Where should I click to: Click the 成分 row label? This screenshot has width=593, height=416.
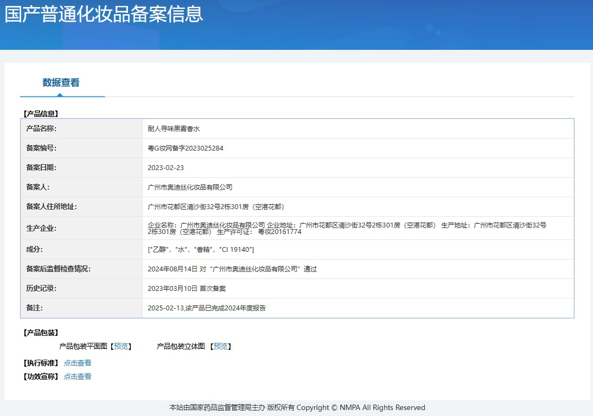coord(34,250)
